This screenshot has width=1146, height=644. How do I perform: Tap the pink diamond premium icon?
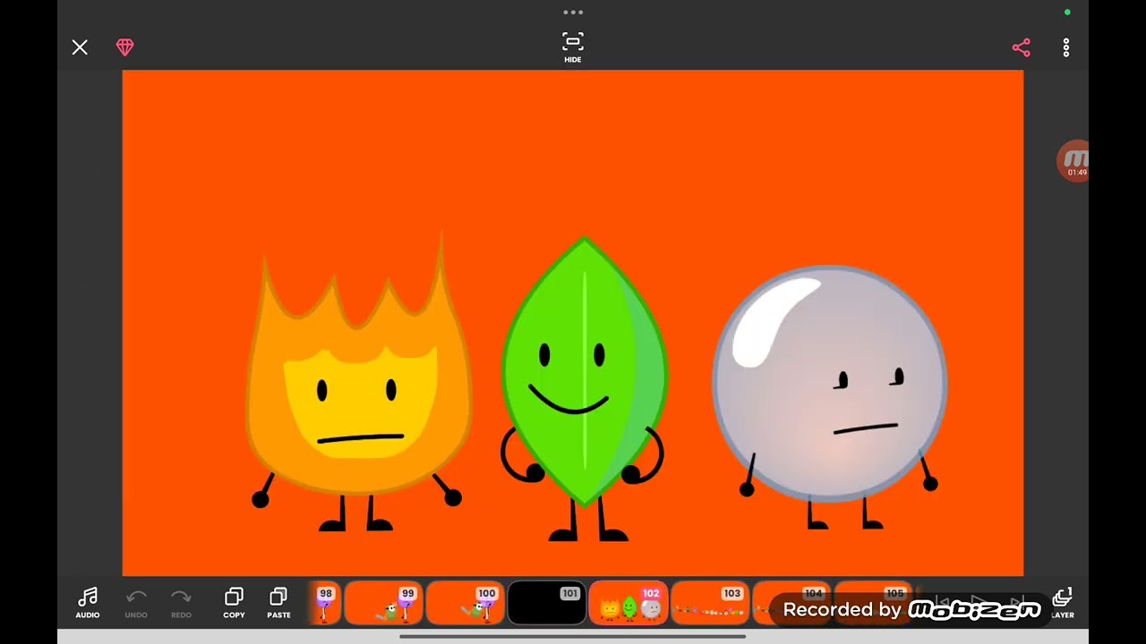tap(125, 47)
